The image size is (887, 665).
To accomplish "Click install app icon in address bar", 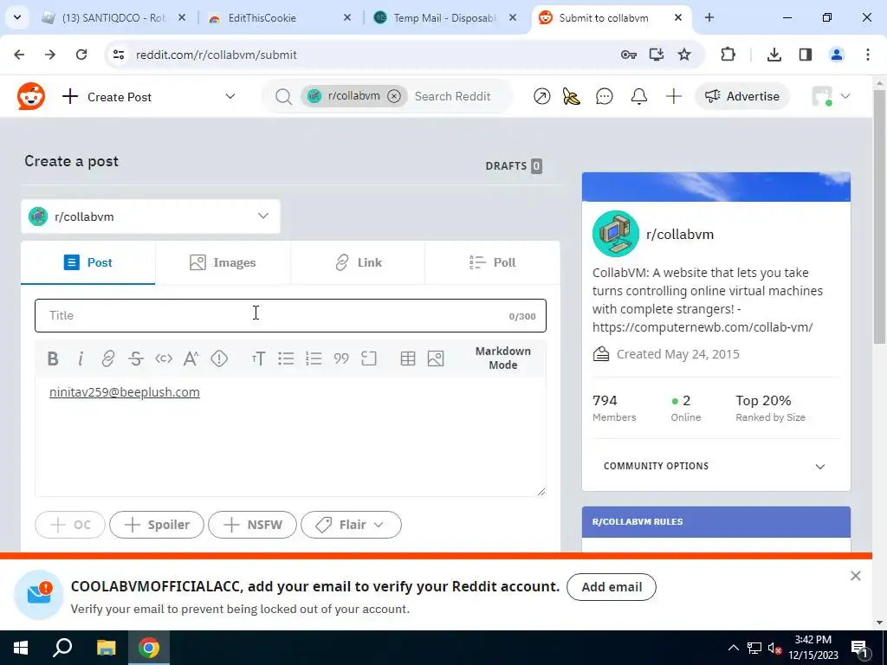I will 657,55.
